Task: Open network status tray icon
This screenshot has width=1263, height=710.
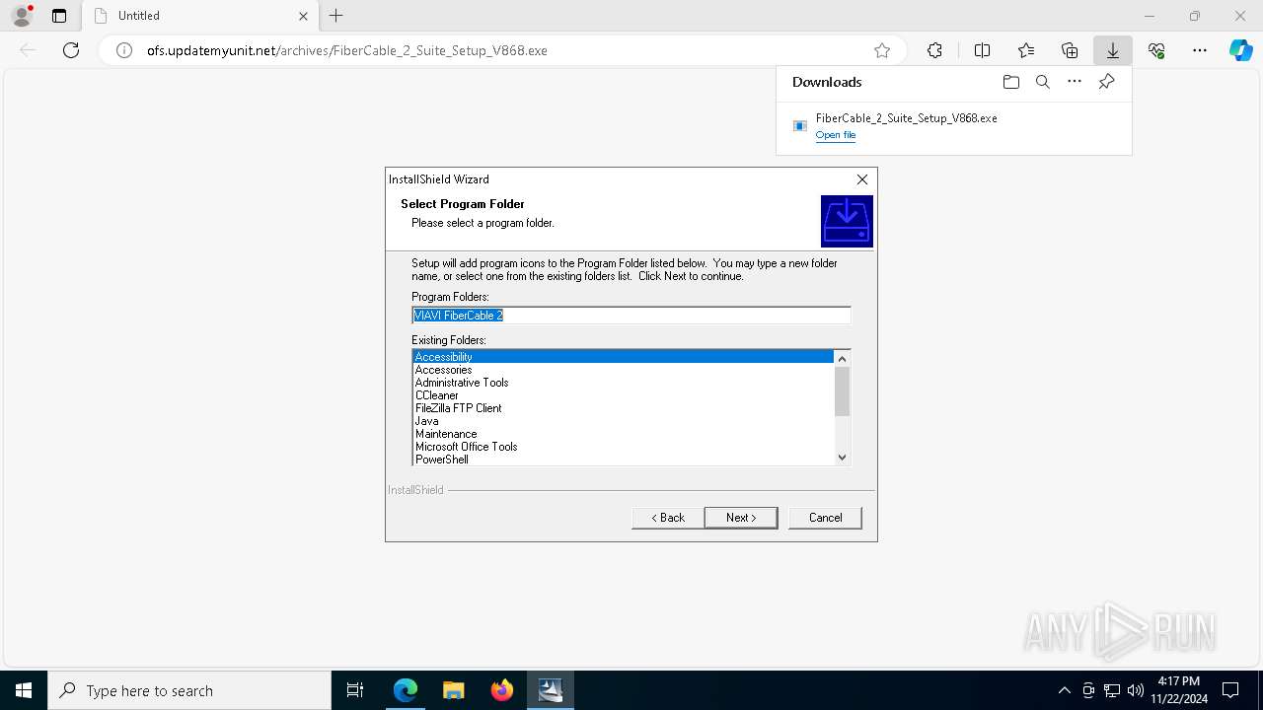Action: point(1112,690)
